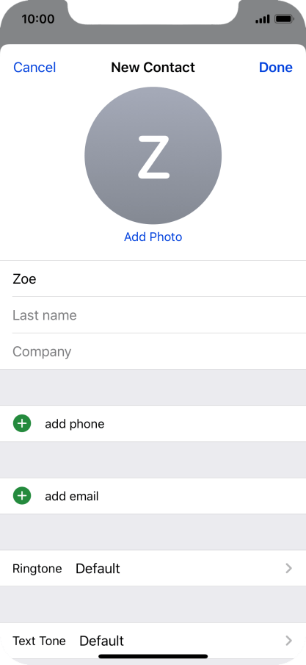306x665 pixels.
Task: Select the add phone row label
Action: [x=75, y=424]
